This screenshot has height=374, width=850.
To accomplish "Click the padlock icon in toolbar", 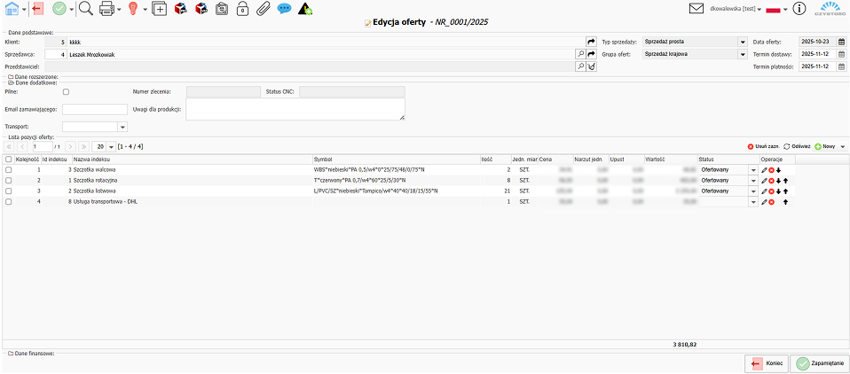I will click(243, 8).
